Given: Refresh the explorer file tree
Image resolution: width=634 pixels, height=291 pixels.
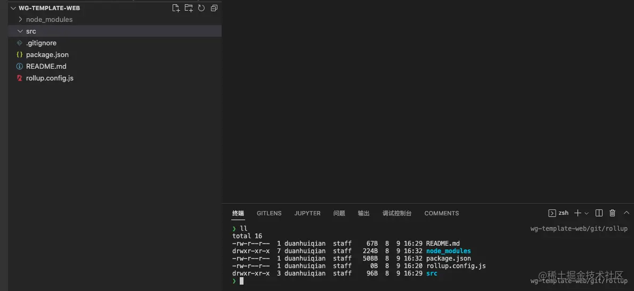Looking at the screenshot, I should pos(201,7).
